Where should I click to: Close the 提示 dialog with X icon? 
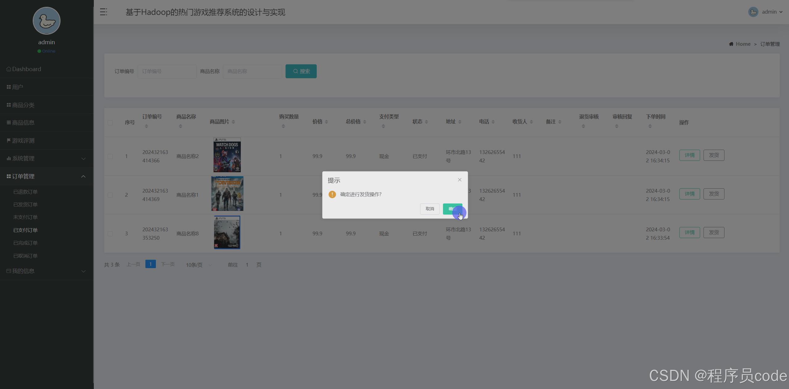tap(460, 180)
